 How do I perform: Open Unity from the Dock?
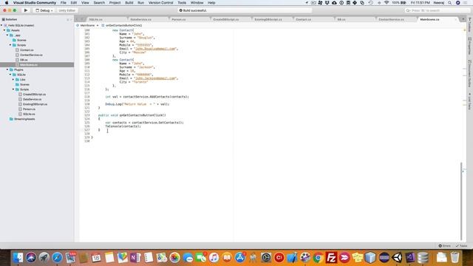[x=398, y=258]
